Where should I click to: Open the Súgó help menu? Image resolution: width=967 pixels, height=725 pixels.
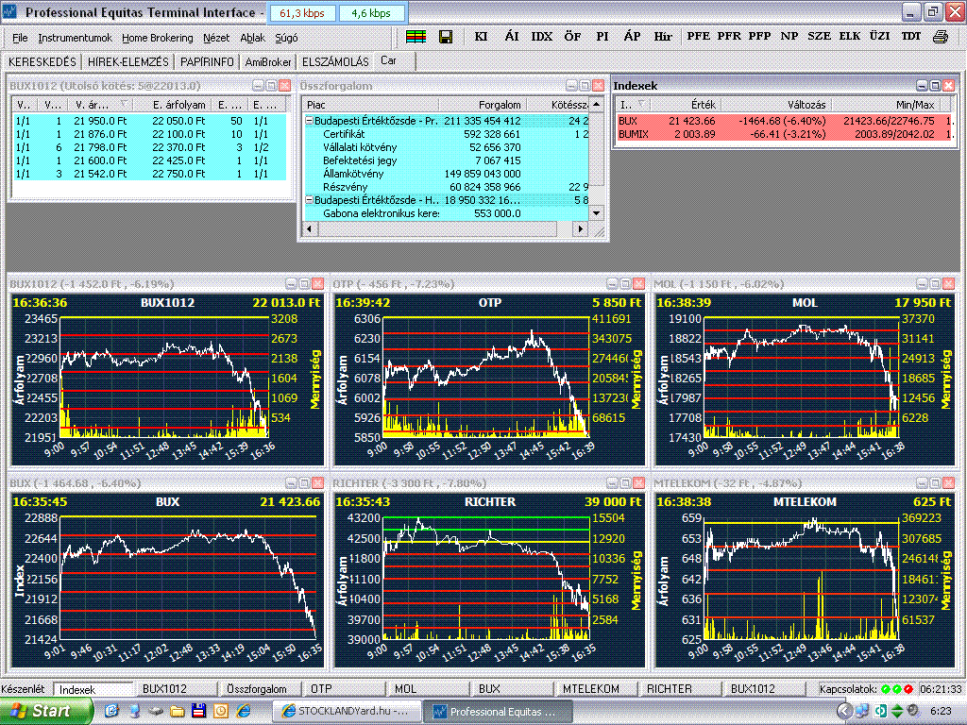tap(286, 38)
